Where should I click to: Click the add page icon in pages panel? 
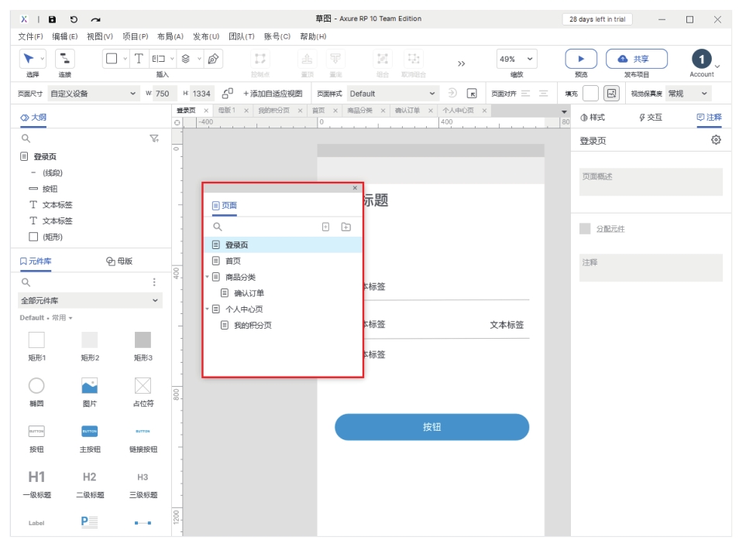tap(325, 227)
